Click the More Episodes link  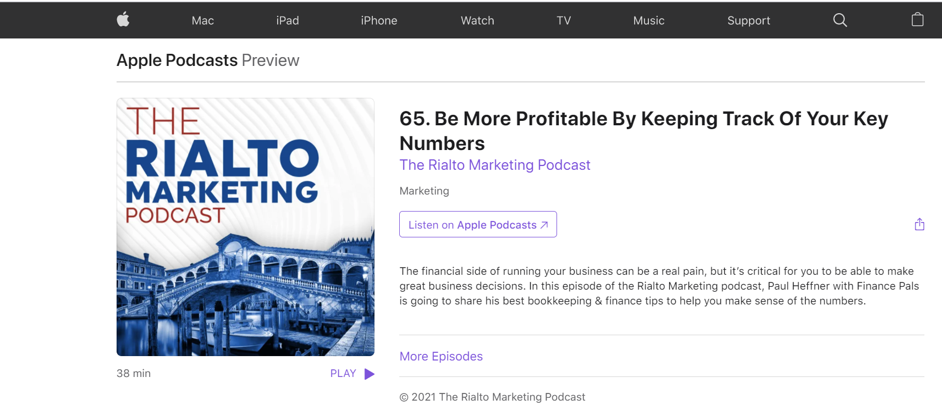click(x=441, y=356)
